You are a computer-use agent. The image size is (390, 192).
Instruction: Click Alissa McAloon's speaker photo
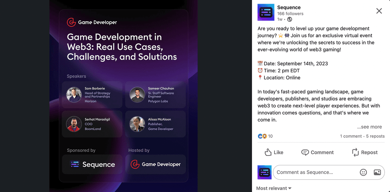pos(137,124)
